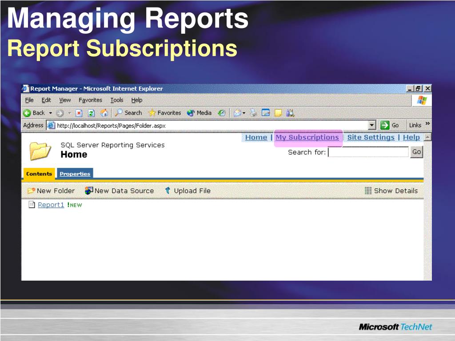Click the green Go arrow button
This screenshot has height=341, width=455.
pos(385,125)
